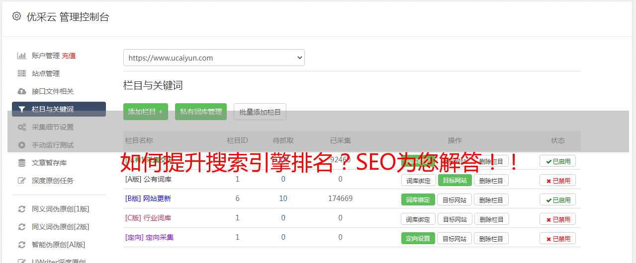The height and width of the screenshot is (263, 636).
Task: Toggle 已启用 status for [B版] 网站更新
Action: coord(558,200)
